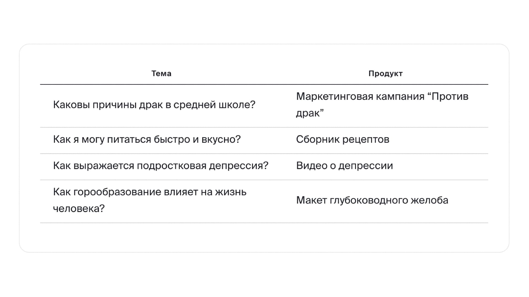Image resolution: width=529 pixels, height=297 pixels.
Task: Select 'Как выражается подростковая депрессия?' text
Action: tap(161, 166)
